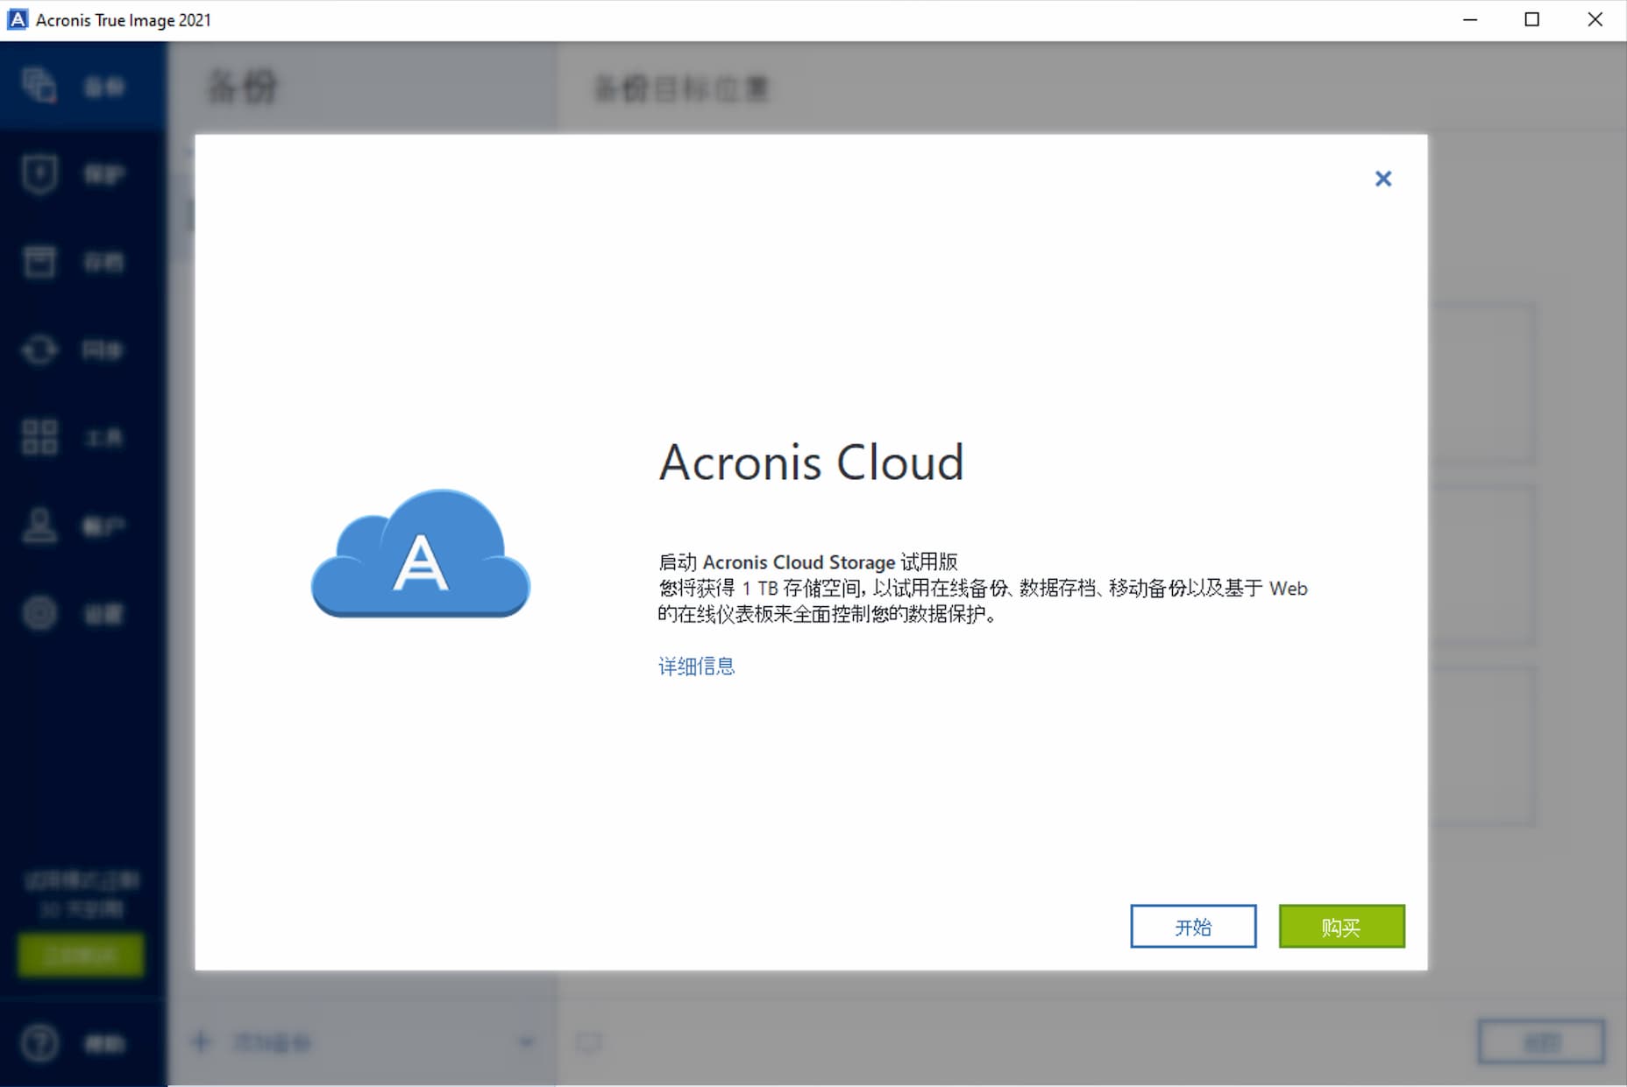Select the Backup sidebar icon
The width and height of the screenshot is (1627, 1087).
click(40, 86)
